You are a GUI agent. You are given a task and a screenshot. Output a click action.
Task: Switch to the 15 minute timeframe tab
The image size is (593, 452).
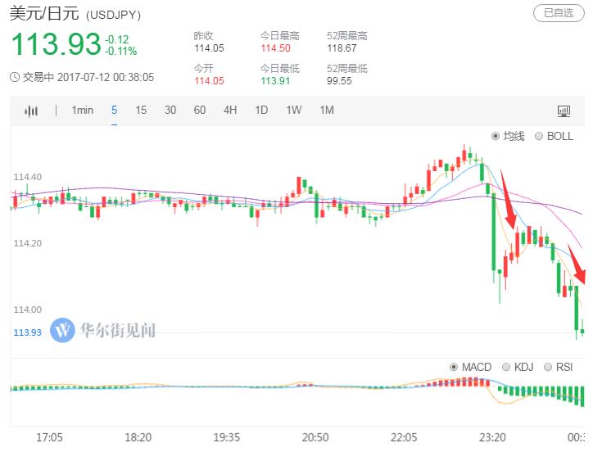coord(141,110)
